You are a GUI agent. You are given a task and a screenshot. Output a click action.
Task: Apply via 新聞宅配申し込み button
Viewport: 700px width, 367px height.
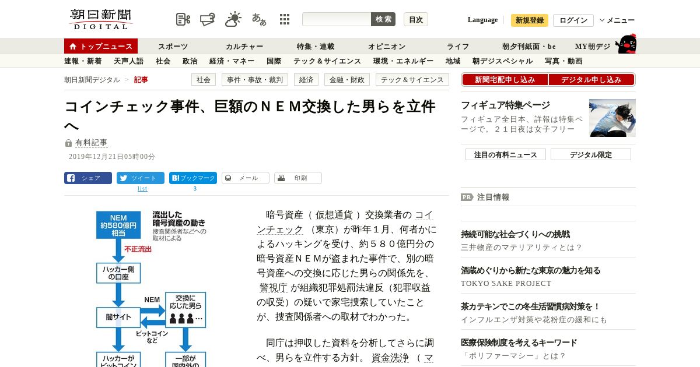coord(505,80)
